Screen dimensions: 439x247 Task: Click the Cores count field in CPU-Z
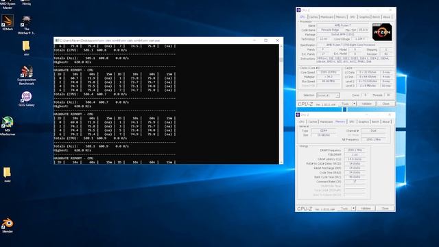[366, 95]
